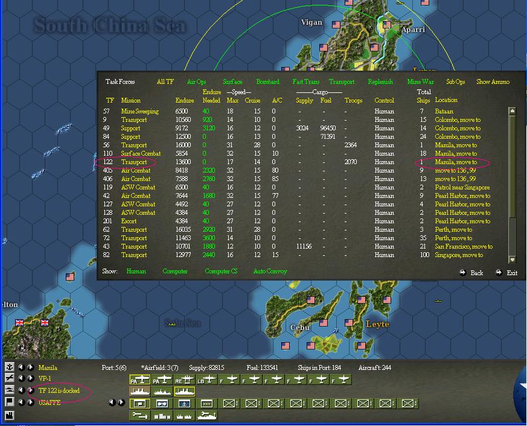Switch to Fast Trans filter tab
Viewport: 527px width, 426px height.
point(306,81)
